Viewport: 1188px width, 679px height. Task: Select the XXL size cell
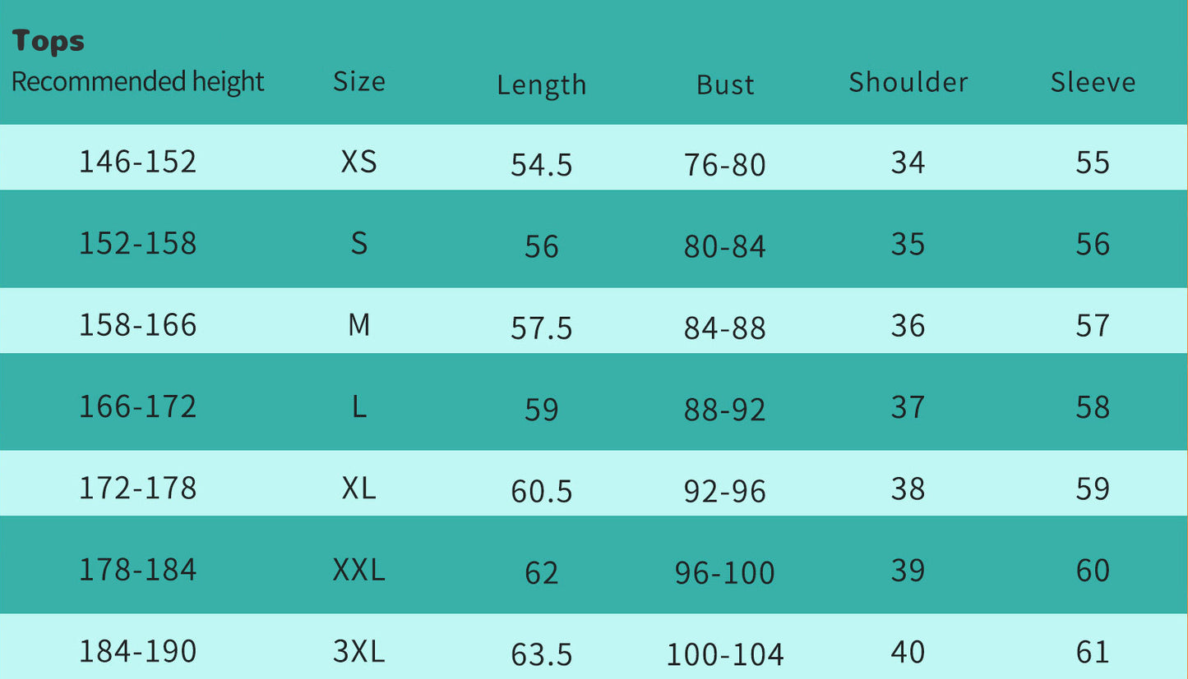coord(358,570)
